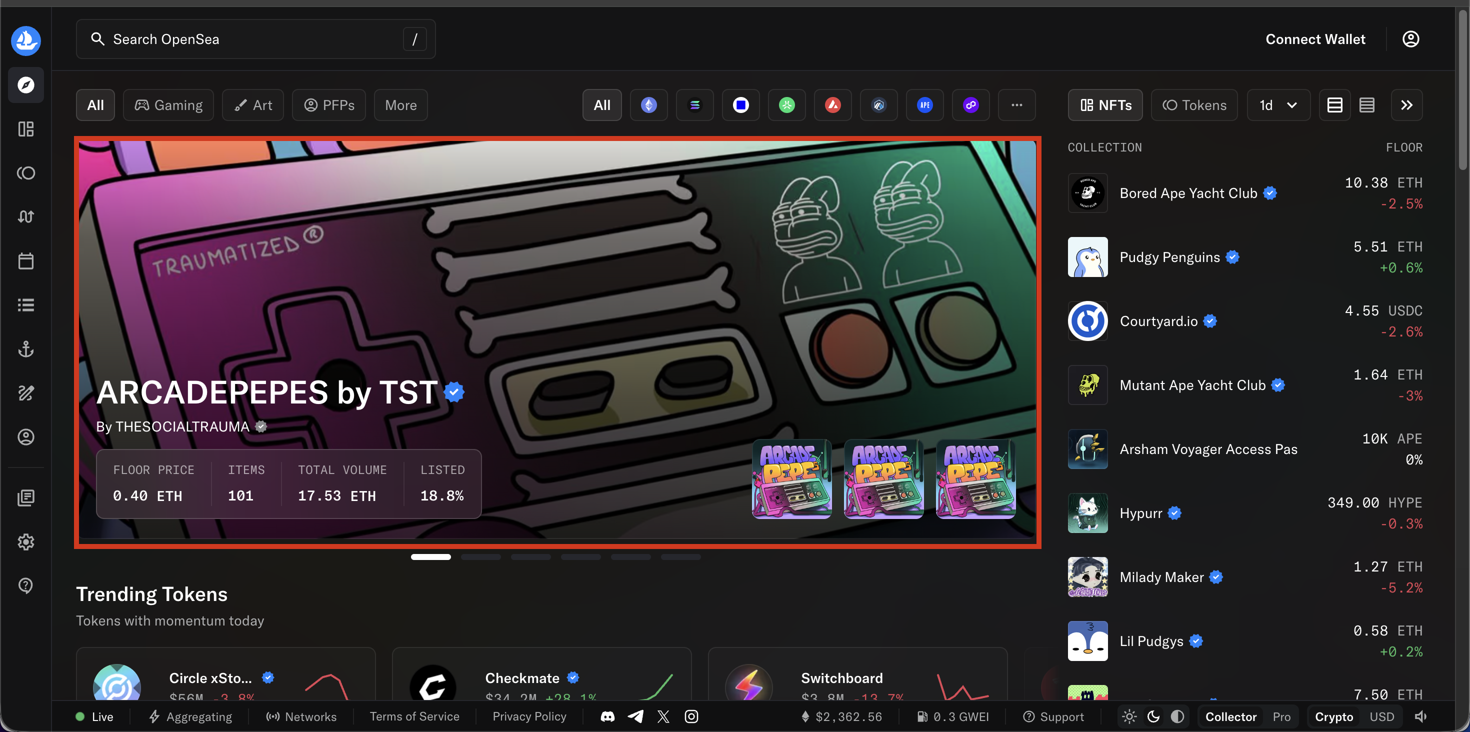Filter by the Polygon chain icon

(x=971, y=105)
